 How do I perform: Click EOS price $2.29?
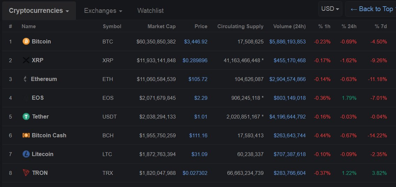tap(201, 98)
